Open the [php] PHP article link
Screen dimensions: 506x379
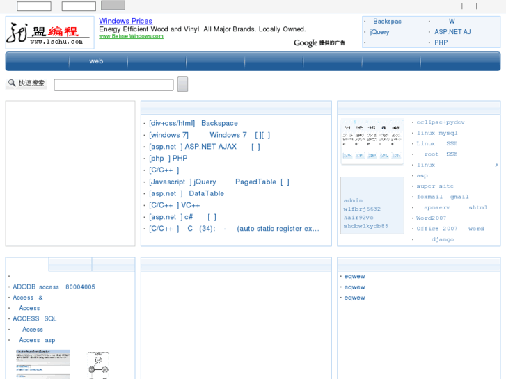(168, 159)
